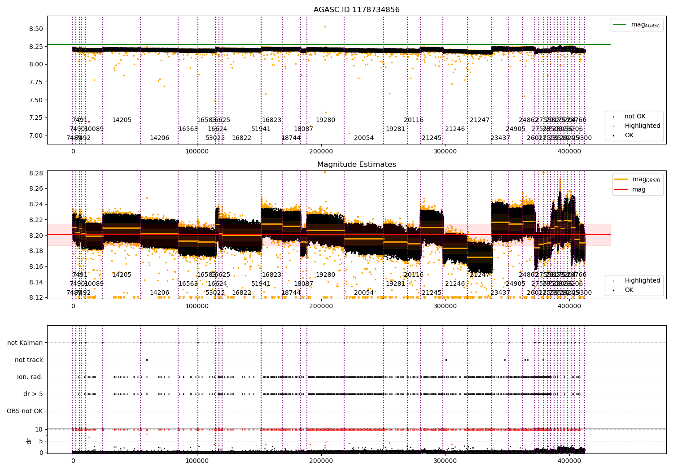Click obsid label 20054 in top plot

point(364,138)
